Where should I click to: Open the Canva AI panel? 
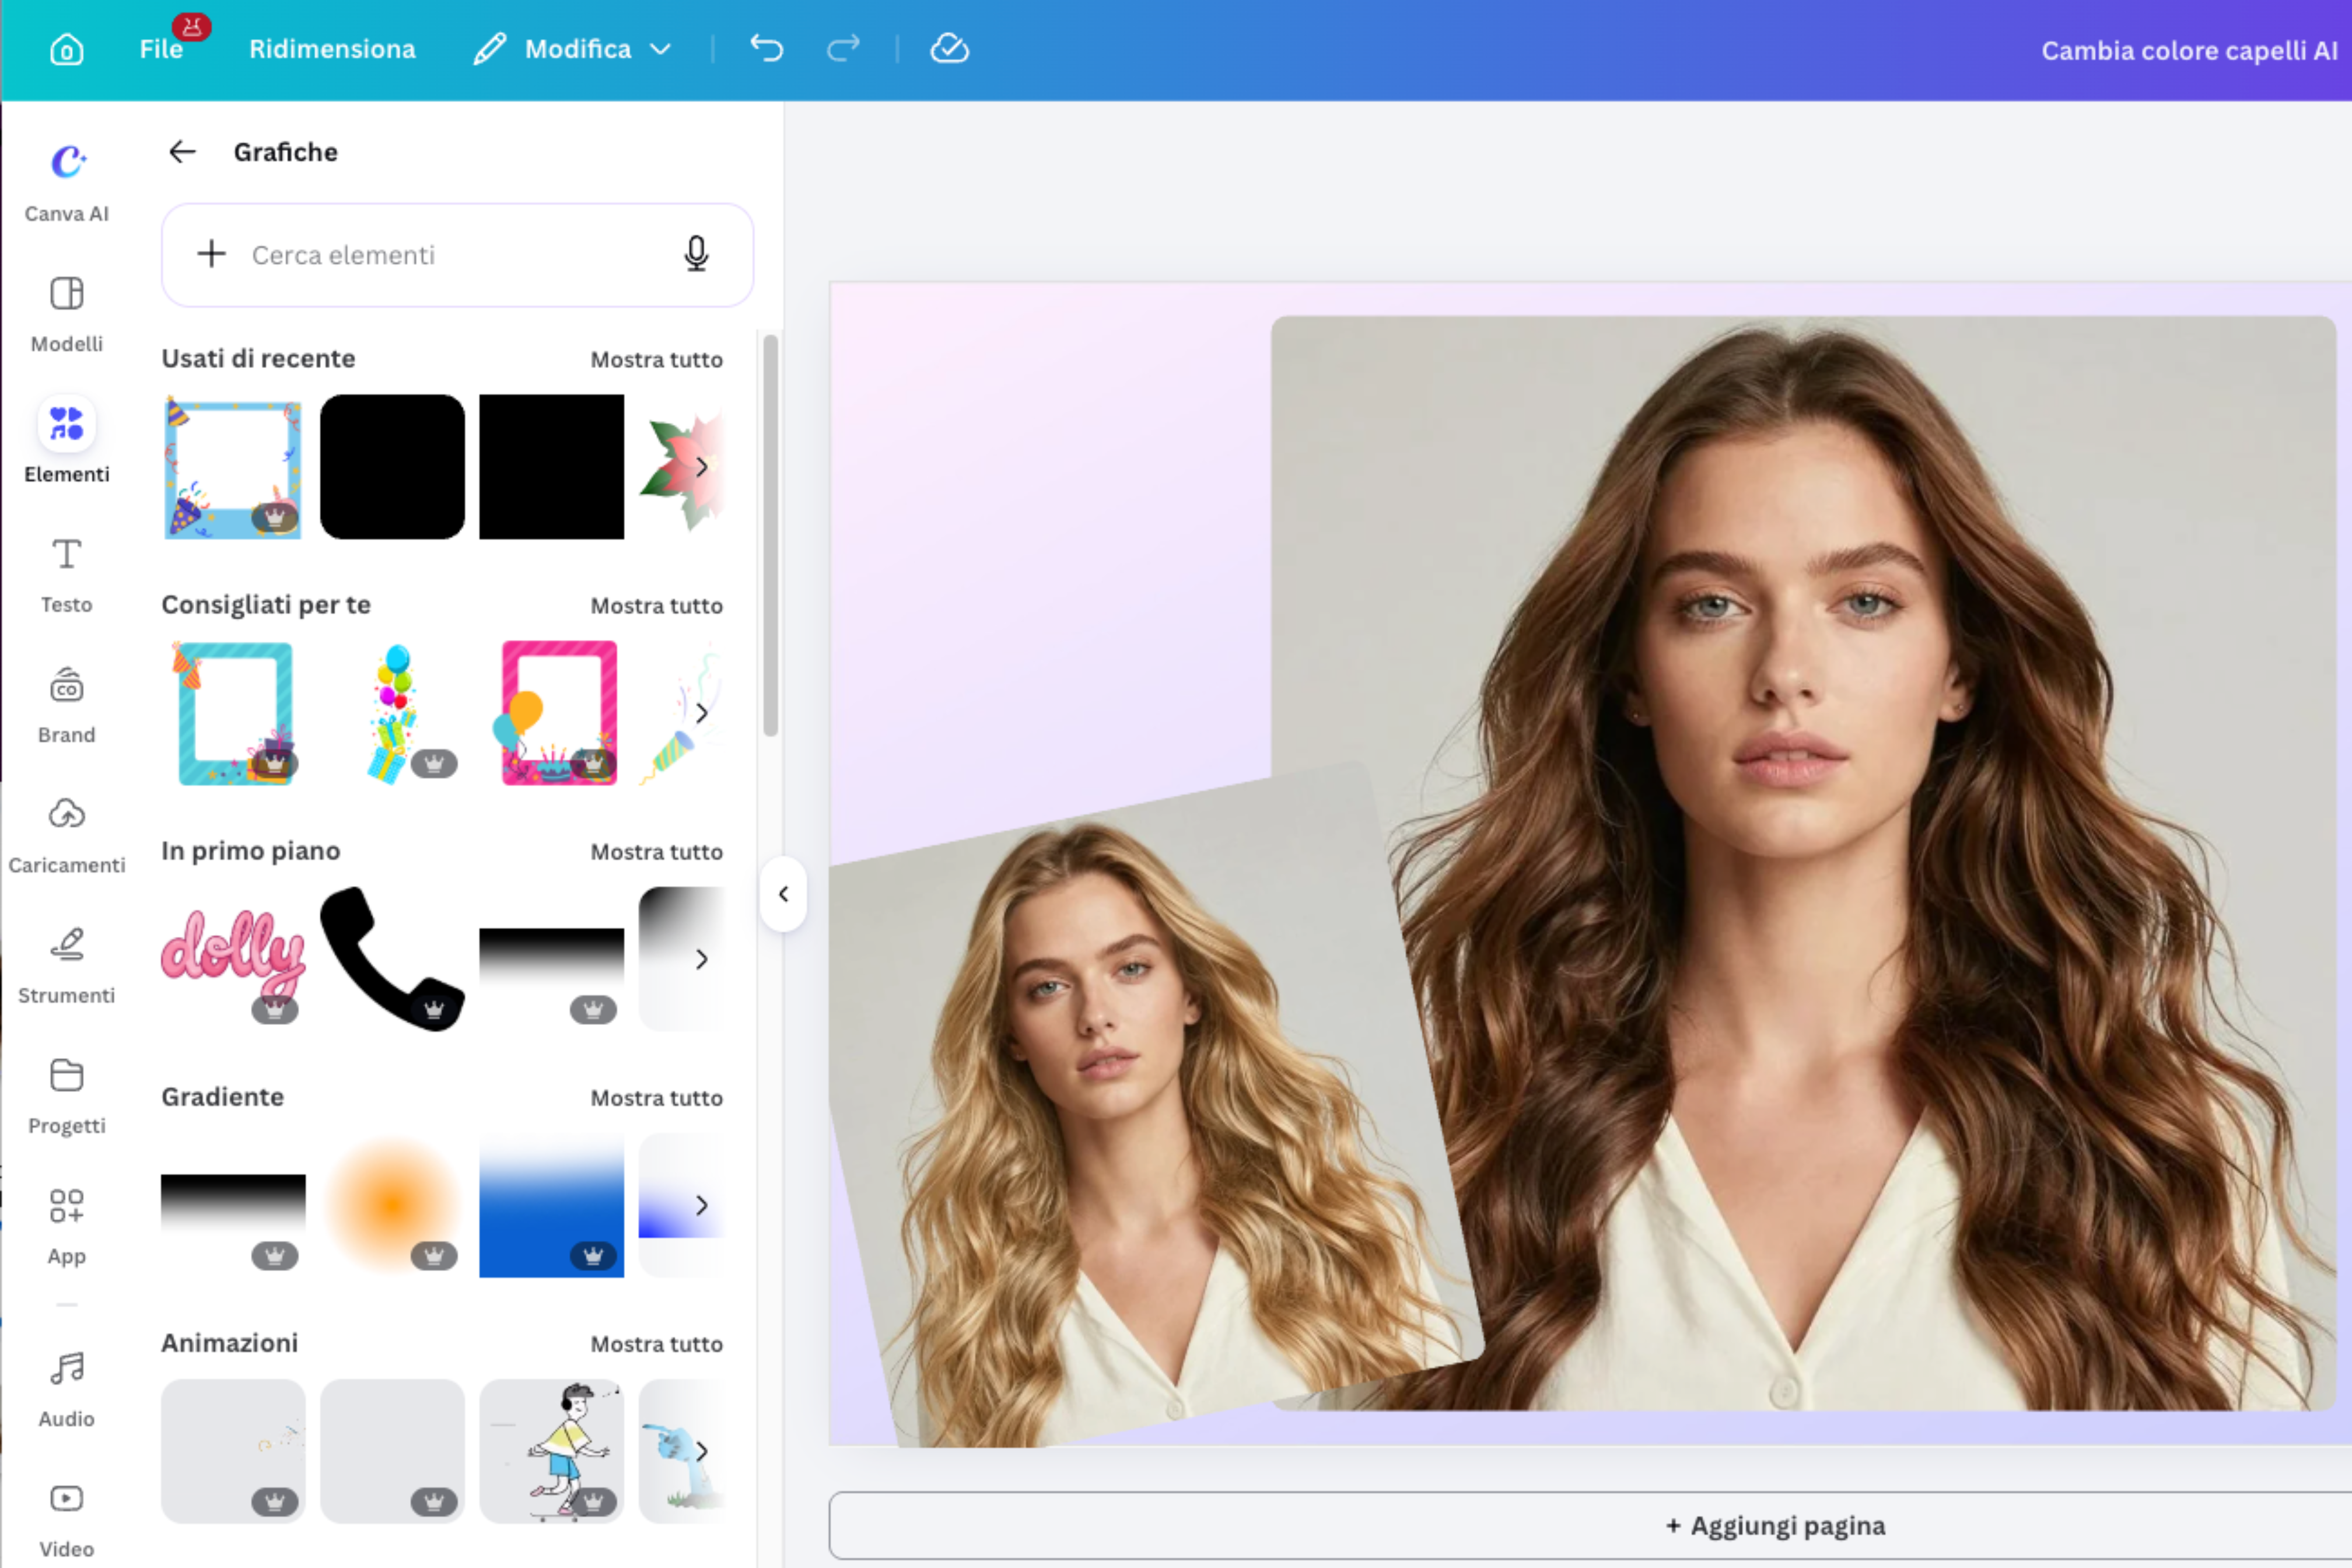(66, 182)
